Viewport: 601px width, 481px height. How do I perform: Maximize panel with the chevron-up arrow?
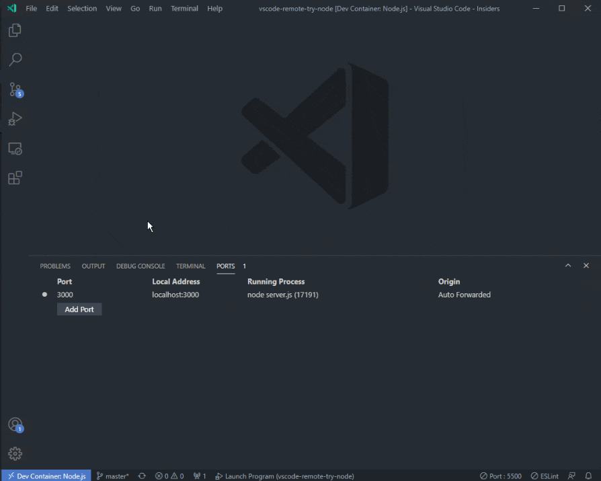pos(568,266)
